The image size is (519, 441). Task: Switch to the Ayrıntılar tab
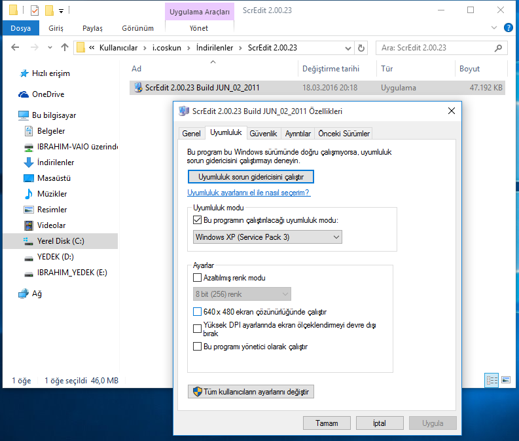298,134
